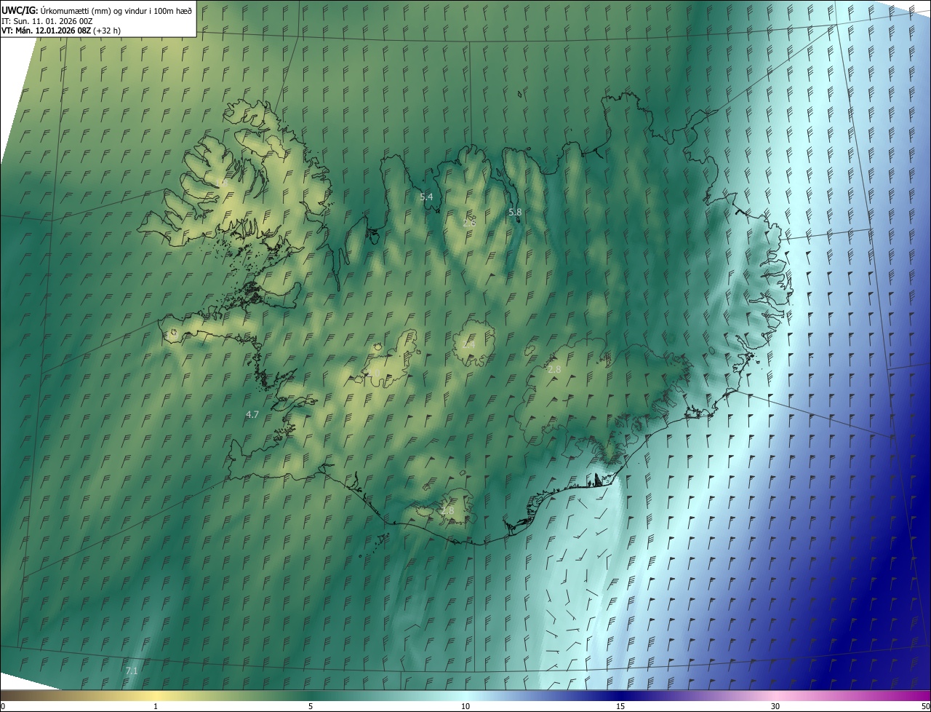Screen dimensions: 931x712
Task: Click the 15 tick on the color scale
Action: pyautogui.click(x=620, y=706)
